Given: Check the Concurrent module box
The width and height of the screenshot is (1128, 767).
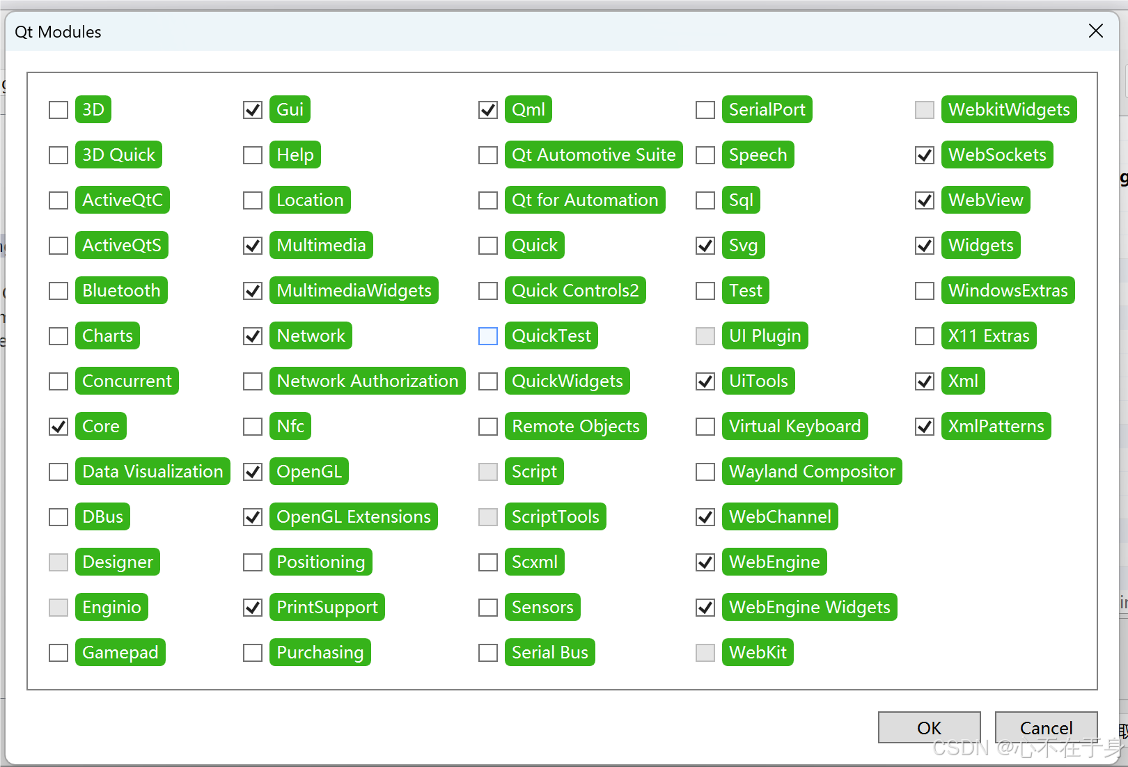Looking at the screenshot, I should [58, 381].
